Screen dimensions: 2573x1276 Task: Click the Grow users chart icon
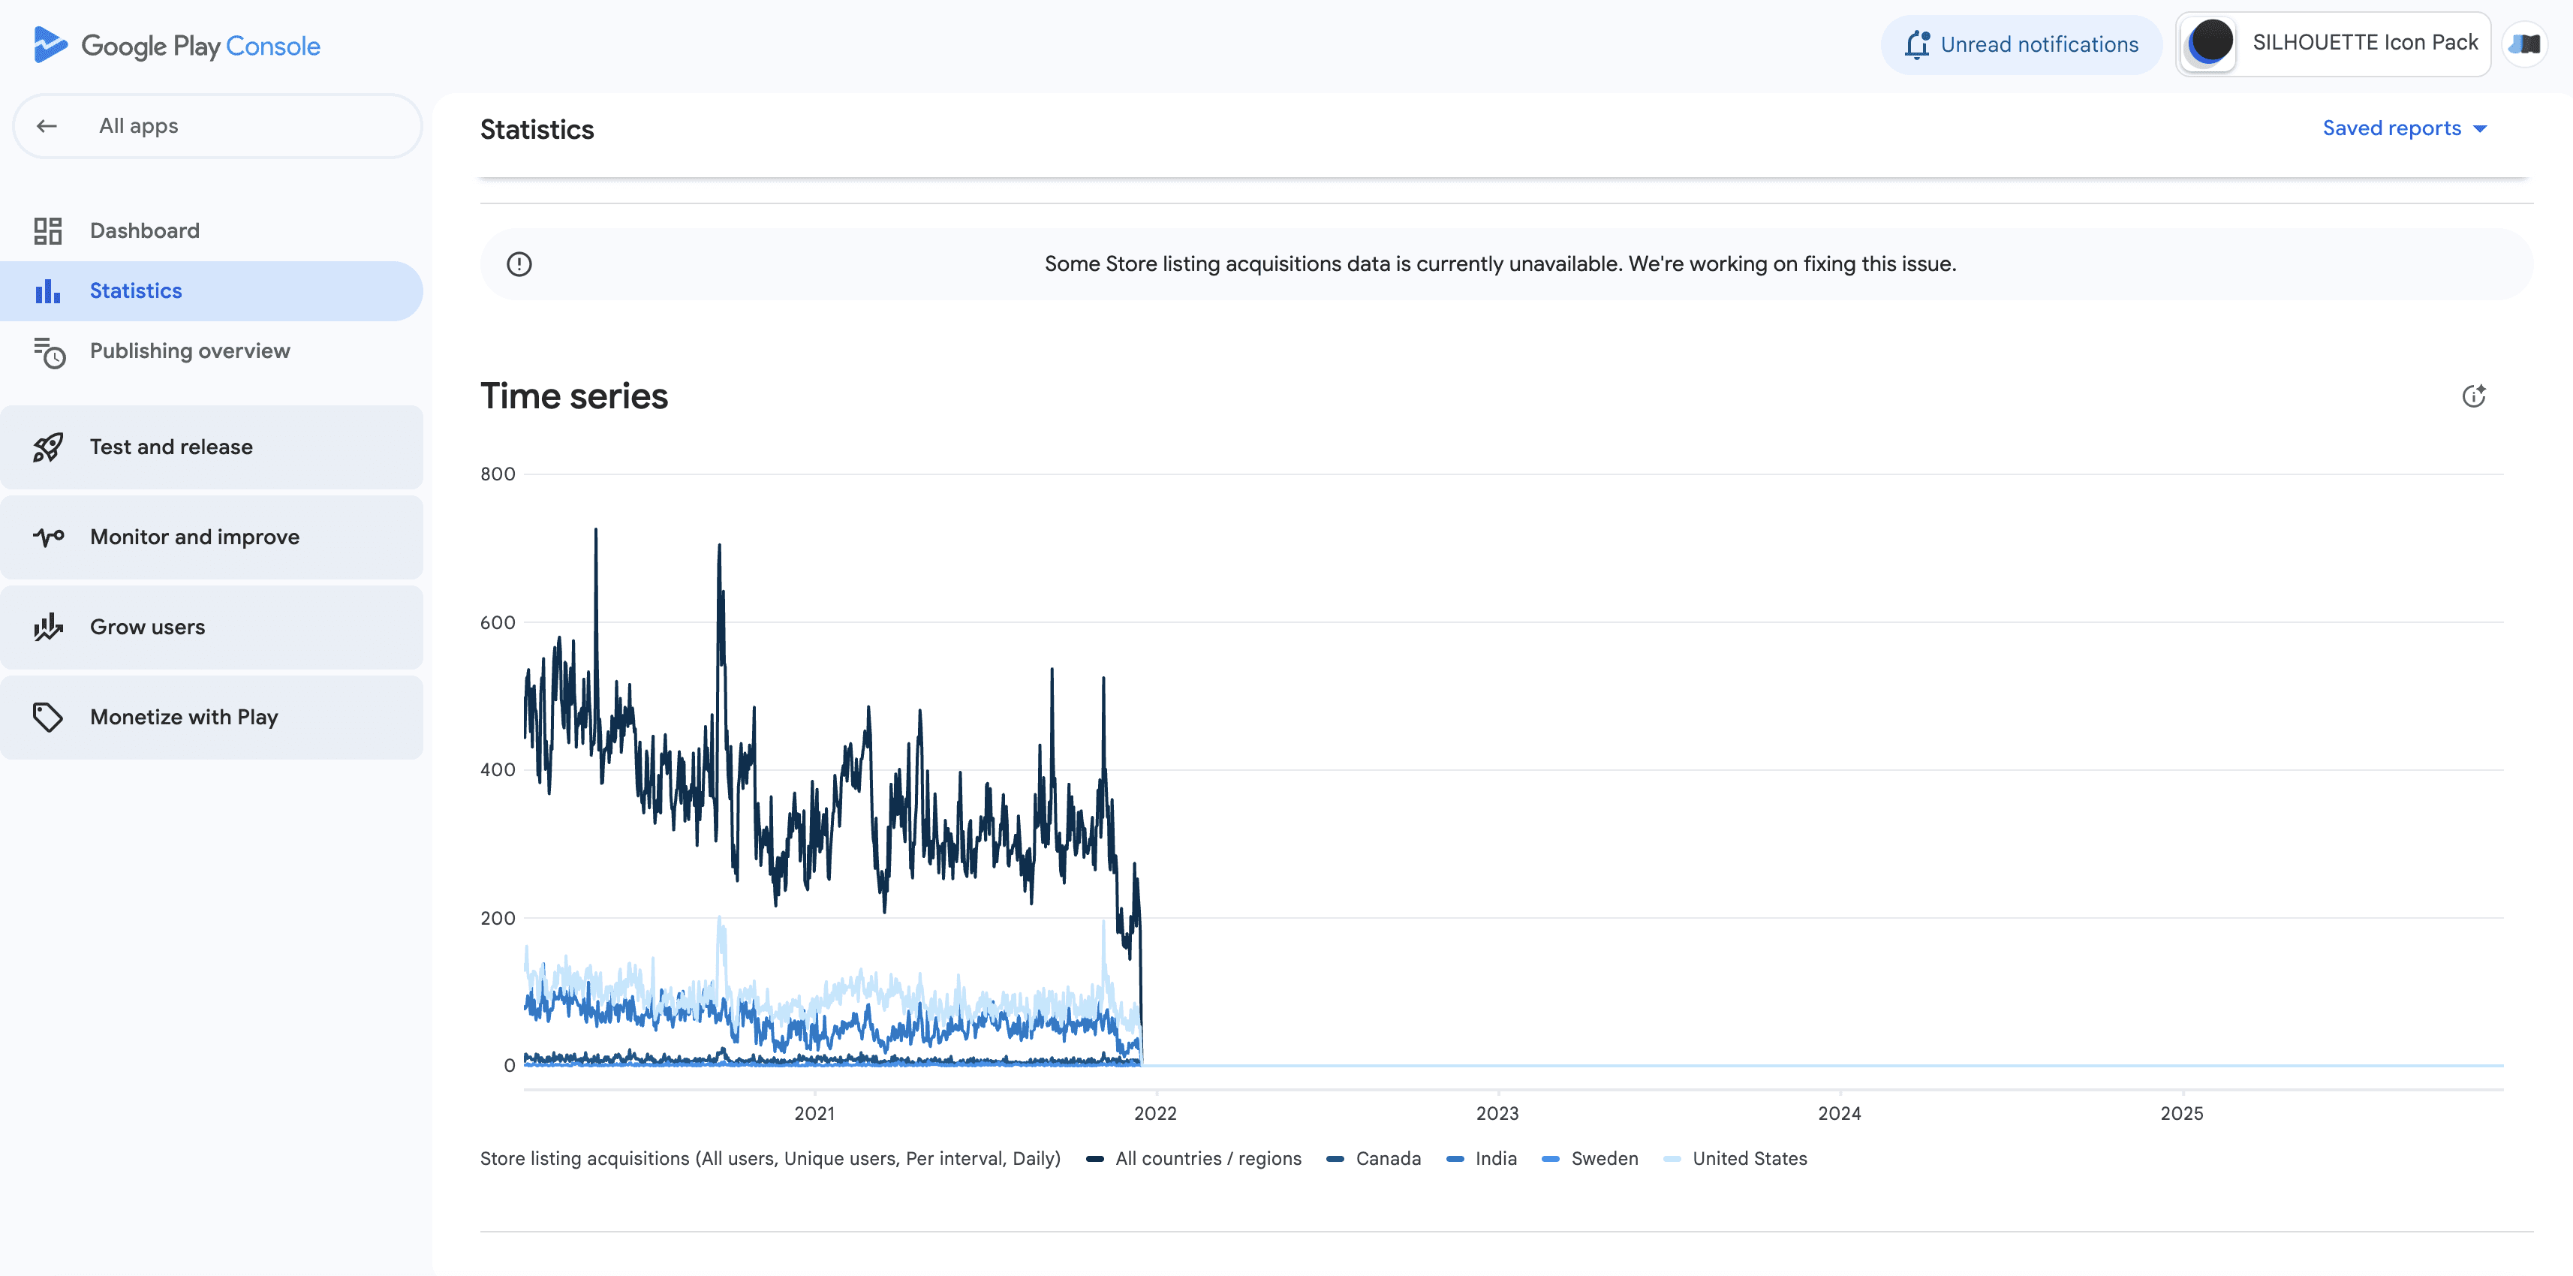pyautogui.click(x=47, y=627)
